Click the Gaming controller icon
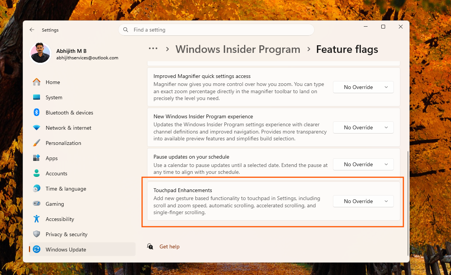The height and width of the screenshot is (275, 451). [x=37, y=203]
